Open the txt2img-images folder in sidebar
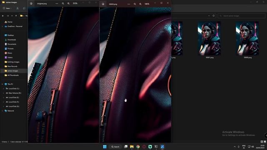This screenshot has height=150, width=267. pos(12,62)
